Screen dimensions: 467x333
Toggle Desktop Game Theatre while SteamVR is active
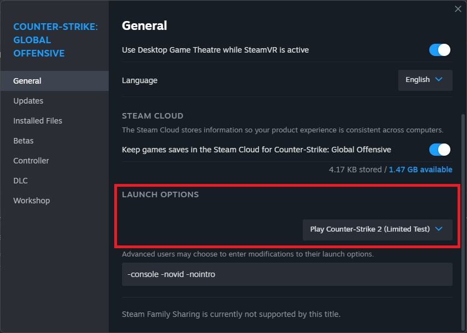[440, 50]
